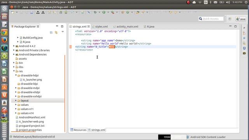Open the Debug dropdown arrow
This screenshot has height=140, width=249.
point(99,12)
